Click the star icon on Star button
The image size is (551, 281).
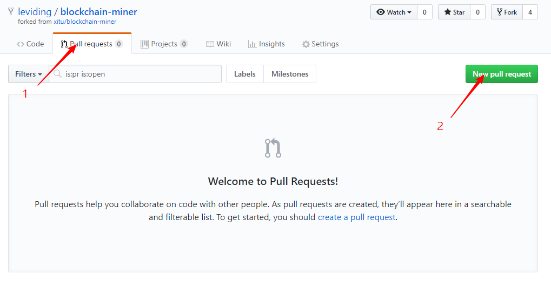tap(447, 12)
